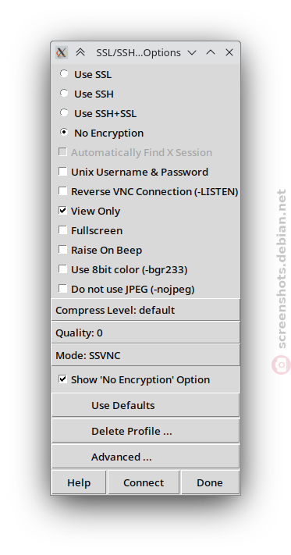Click the Connect button
291x555 pixels.
point(144,482)
